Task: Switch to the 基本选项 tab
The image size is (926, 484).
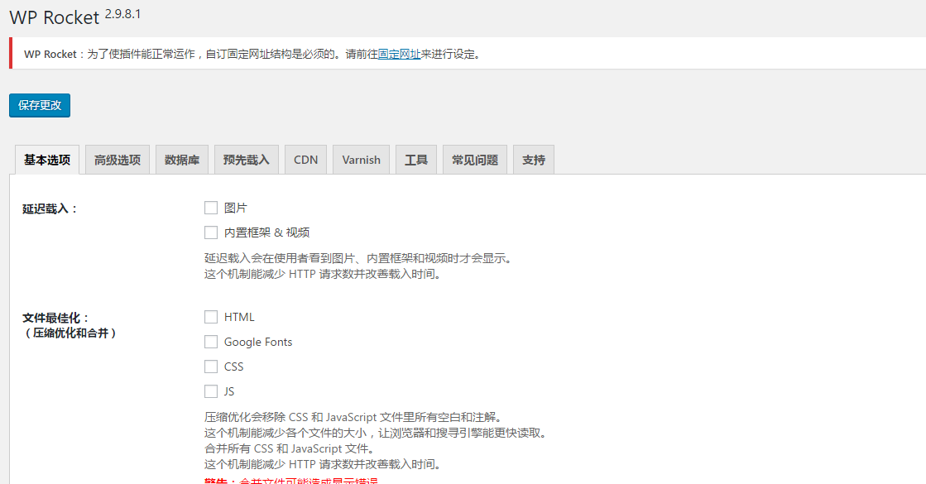Action: tap(47, 160)
